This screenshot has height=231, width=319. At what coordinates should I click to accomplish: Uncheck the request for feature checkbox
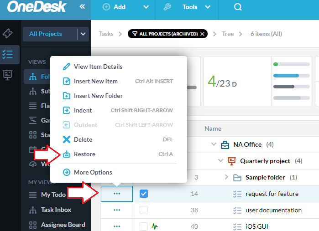click(144, 194)
